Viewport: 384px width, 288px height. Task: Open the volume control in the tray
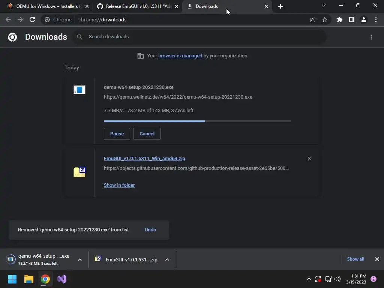pos(337,279)
